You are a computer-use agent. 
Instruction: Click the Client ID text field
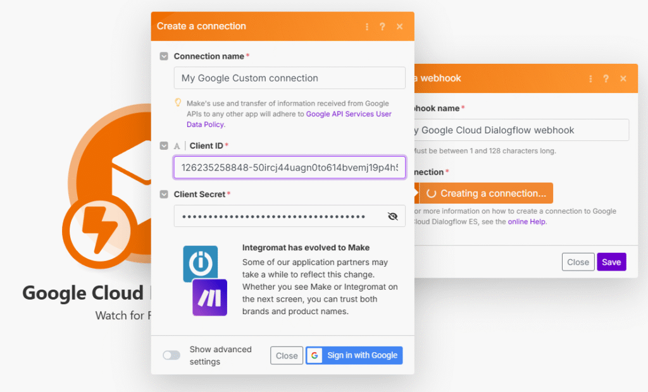click(289, 168)
